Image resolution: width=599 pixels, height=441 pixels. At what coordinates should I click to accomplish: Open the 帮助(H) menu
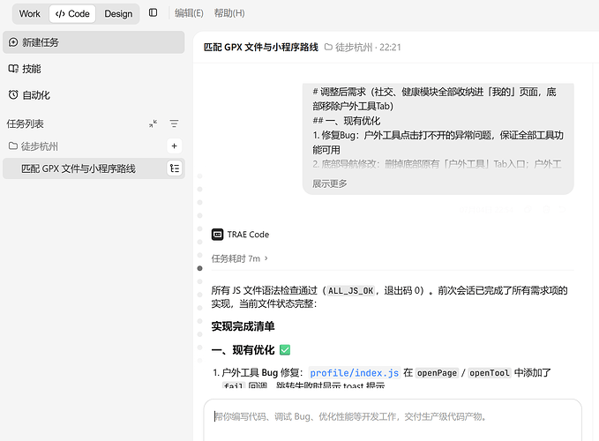[229, 13]
